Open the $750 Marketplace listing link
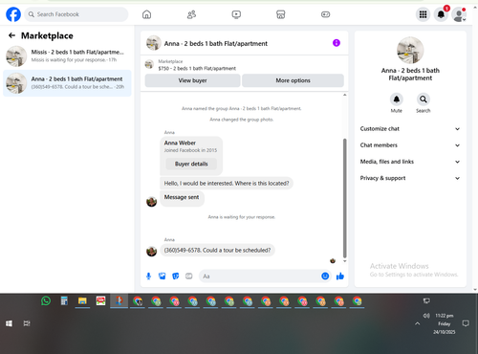This screenshot has height=354, width=478. click(x=197, y=68)
